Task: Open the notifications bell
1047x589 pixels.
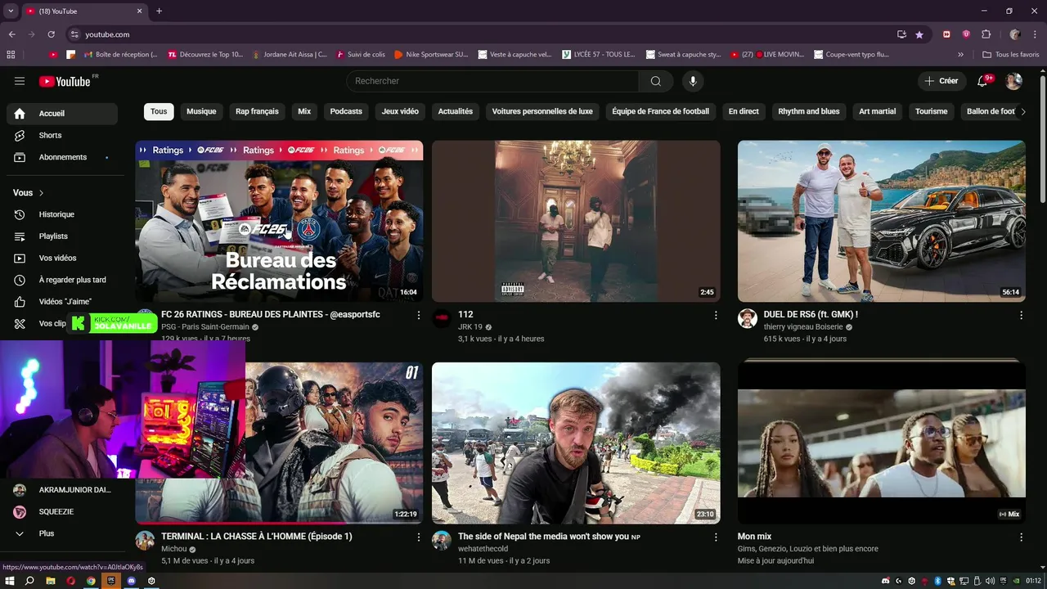Action: 983,81
